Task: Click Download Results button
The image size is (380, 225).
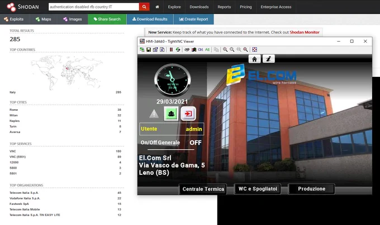Action: tap(150, 19)
